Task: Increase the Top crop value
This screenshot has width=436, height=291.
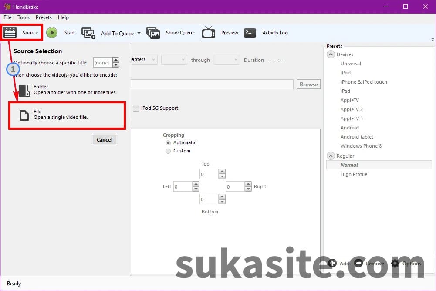Action: [222, 171]
